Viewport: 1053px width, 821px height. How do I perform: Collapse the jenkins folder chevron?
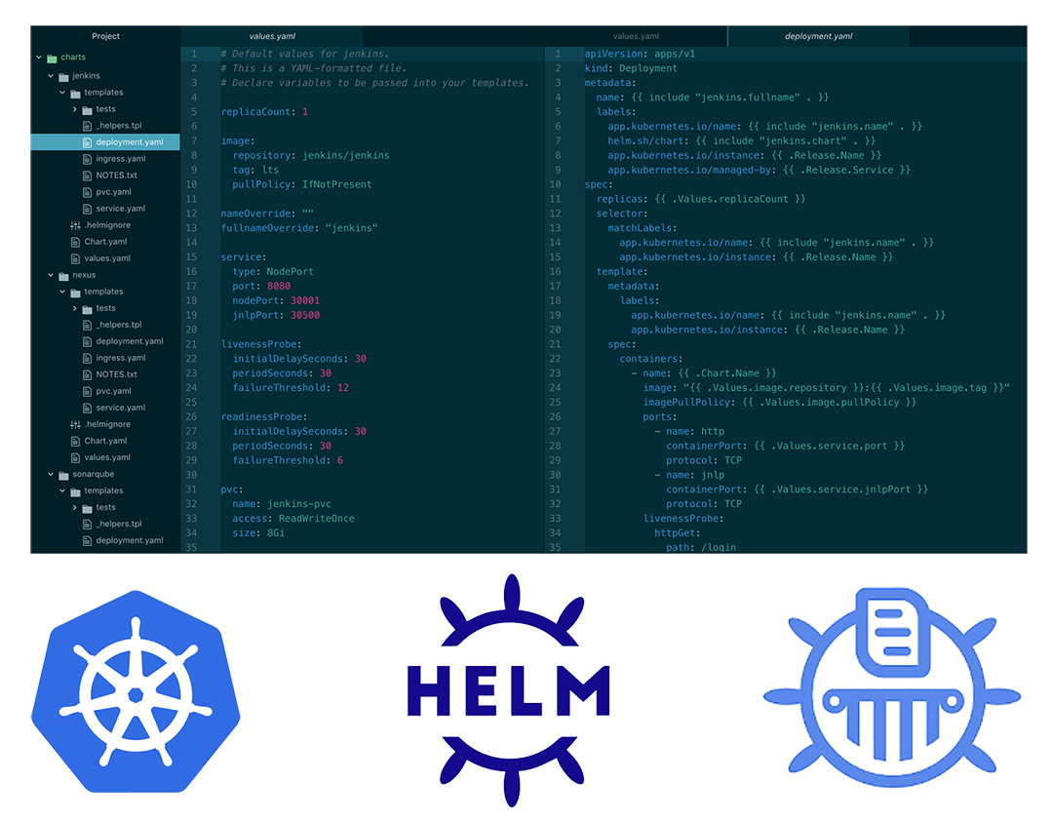click(x=51, y=76)
